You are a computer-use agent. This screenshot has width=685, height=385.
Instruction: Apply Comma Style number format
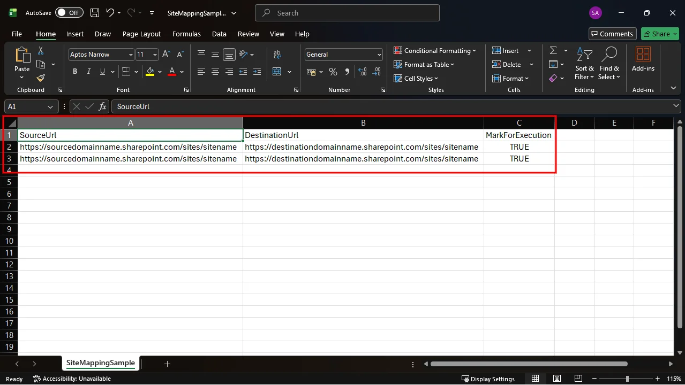click(x=347, y=72)
